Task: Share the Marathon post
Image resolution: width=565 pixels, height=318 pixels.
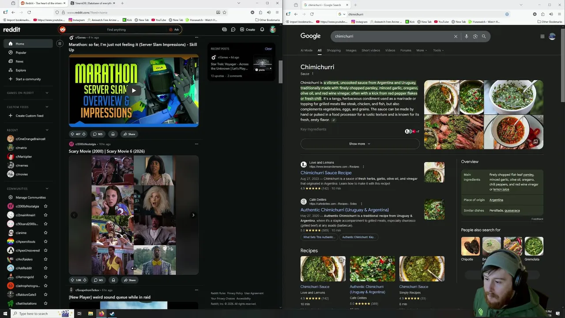Action: [129, 134]
